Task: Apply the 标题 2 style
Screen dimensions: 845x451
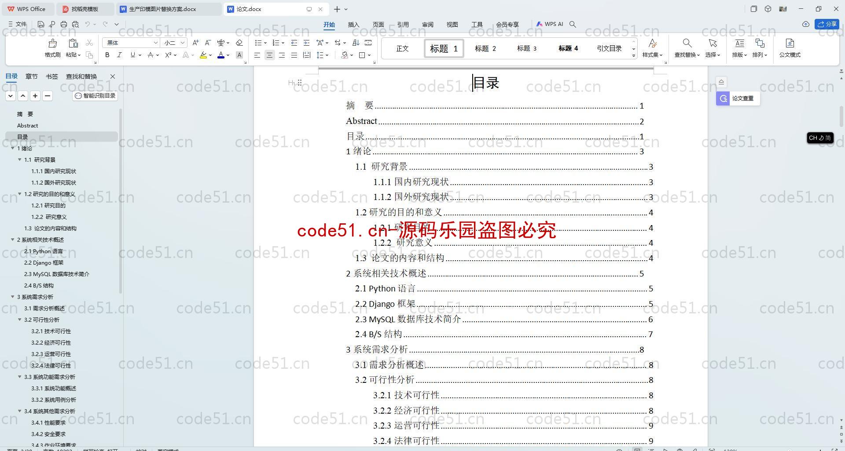Action: point(485,48)
